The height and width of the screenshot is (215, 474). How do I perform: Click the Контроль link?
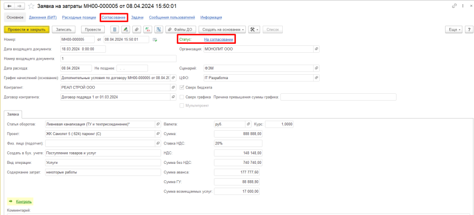24,201
